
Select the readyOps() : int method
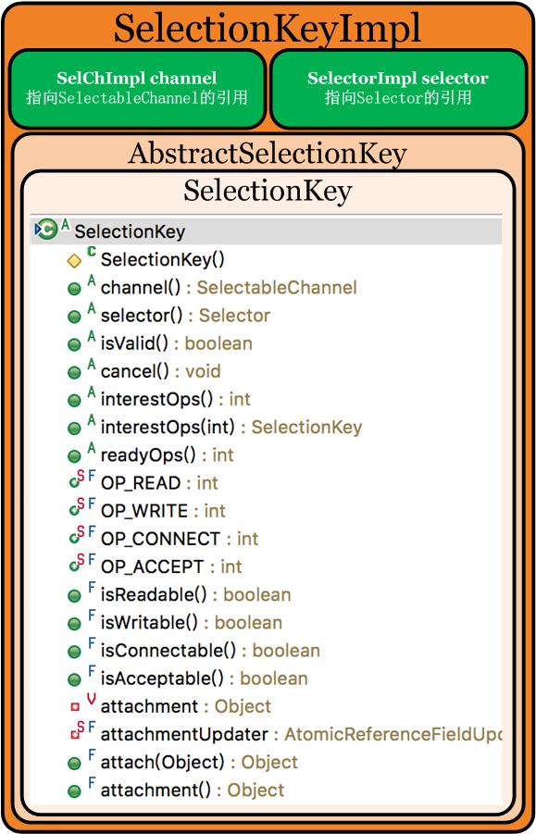(167, 455)
